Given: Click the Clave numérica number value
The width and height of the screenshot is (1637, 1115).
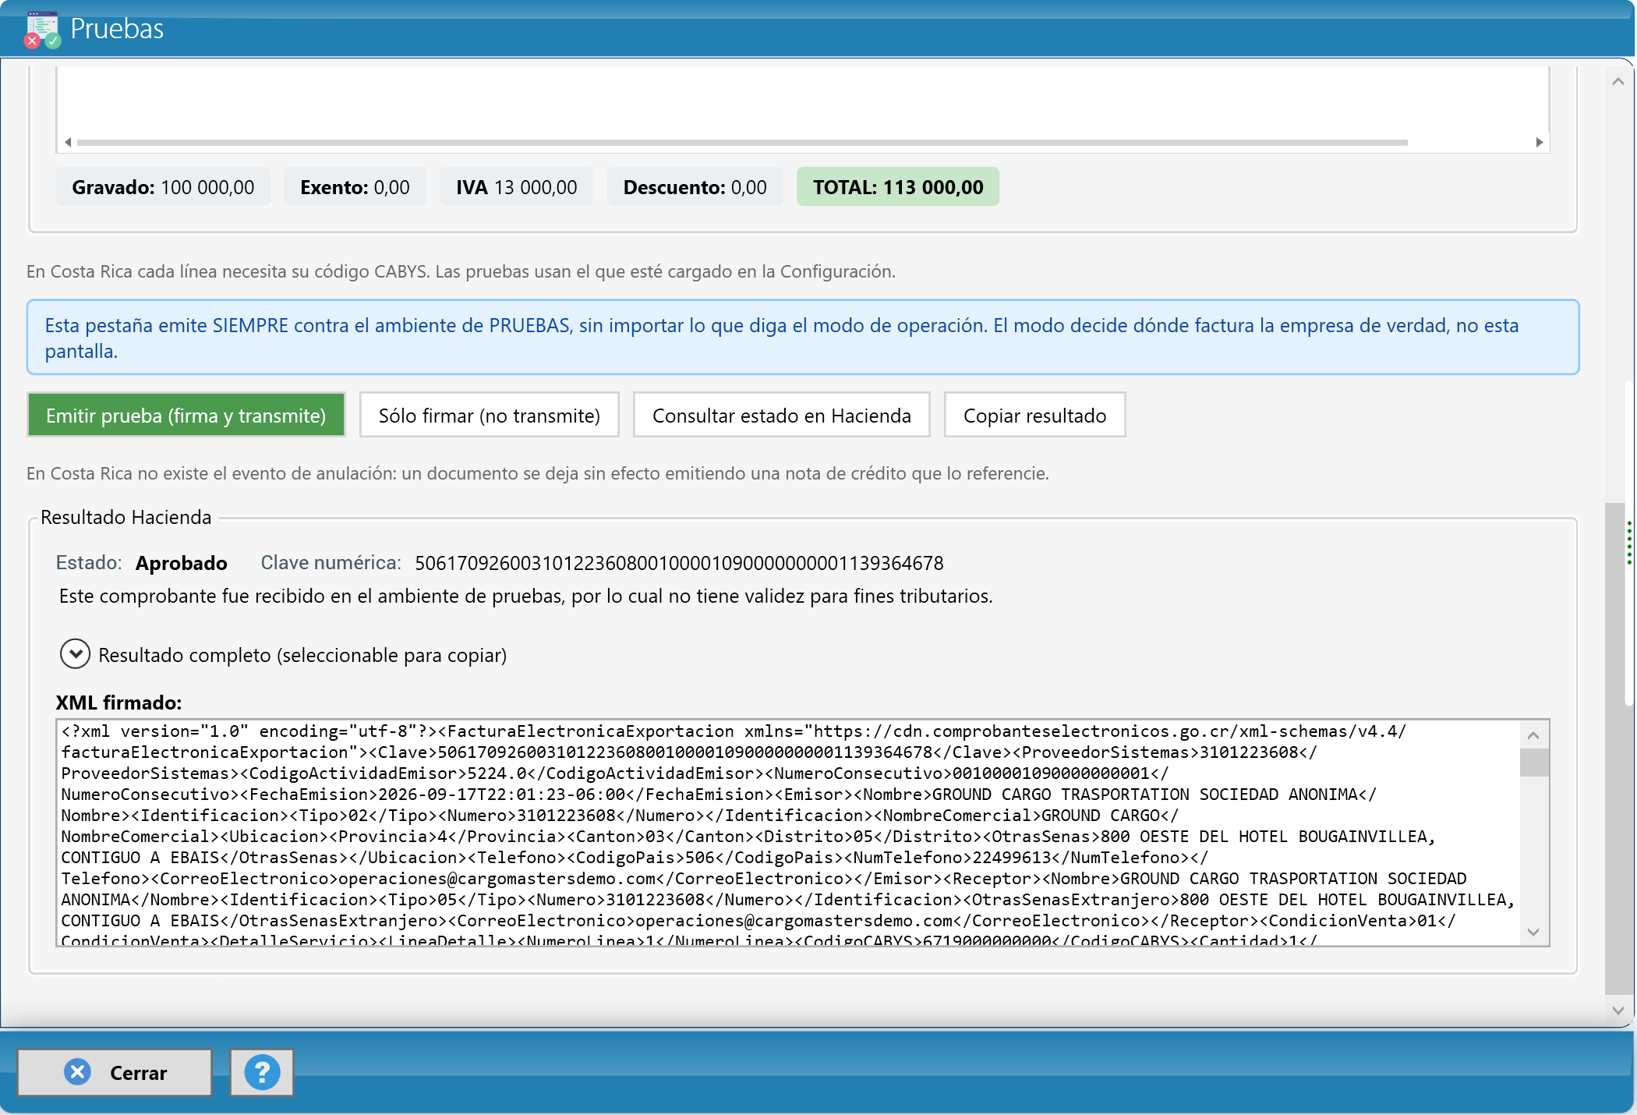Looking at the screenshot, I should click(679, 563).
